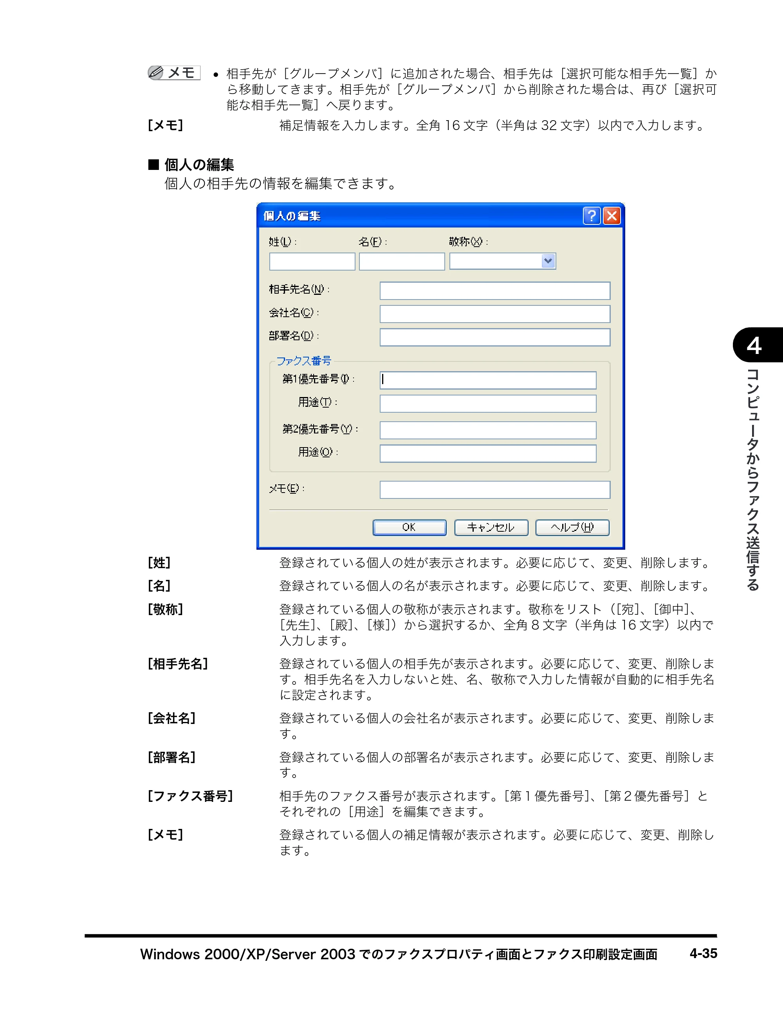This screenshot has height=1009, width=783.
Task: Click the 第2優先番号(Y) fax number field
Action: tap(488, 430)
